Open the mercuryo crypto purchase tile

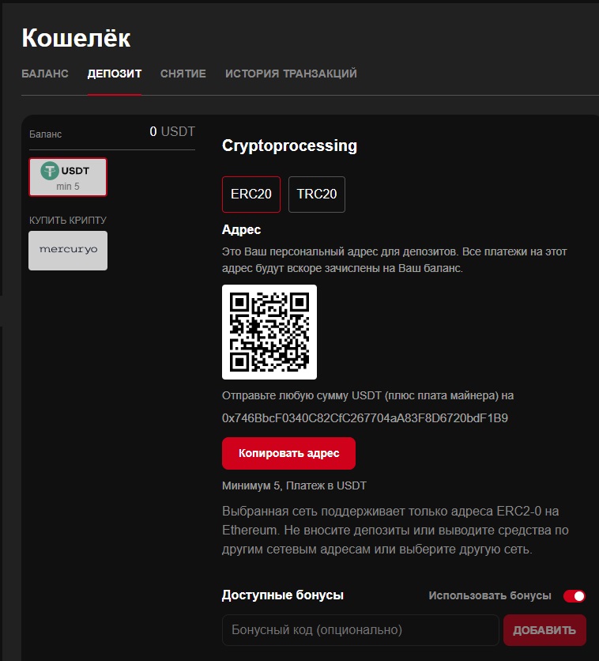click(68, 251)
